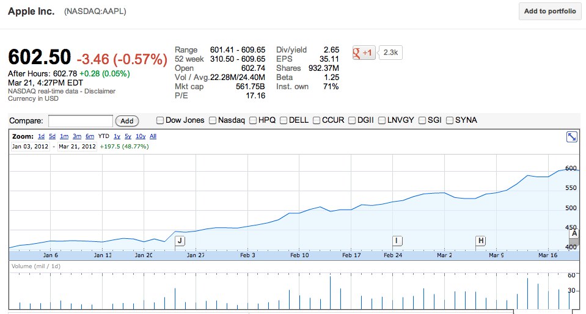Click the Mar 16 date on timeline

548,255
